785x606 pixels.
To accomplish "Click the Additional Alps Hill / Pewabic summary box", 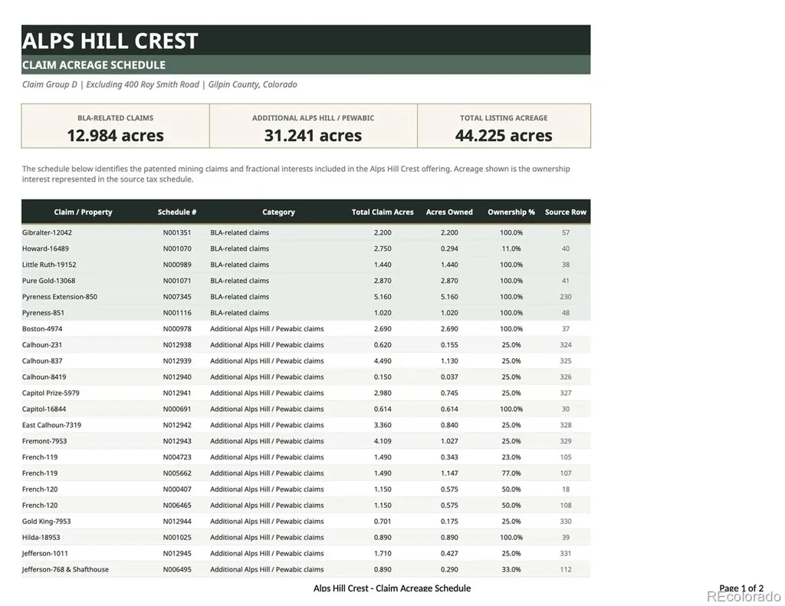I will point(313,127).
